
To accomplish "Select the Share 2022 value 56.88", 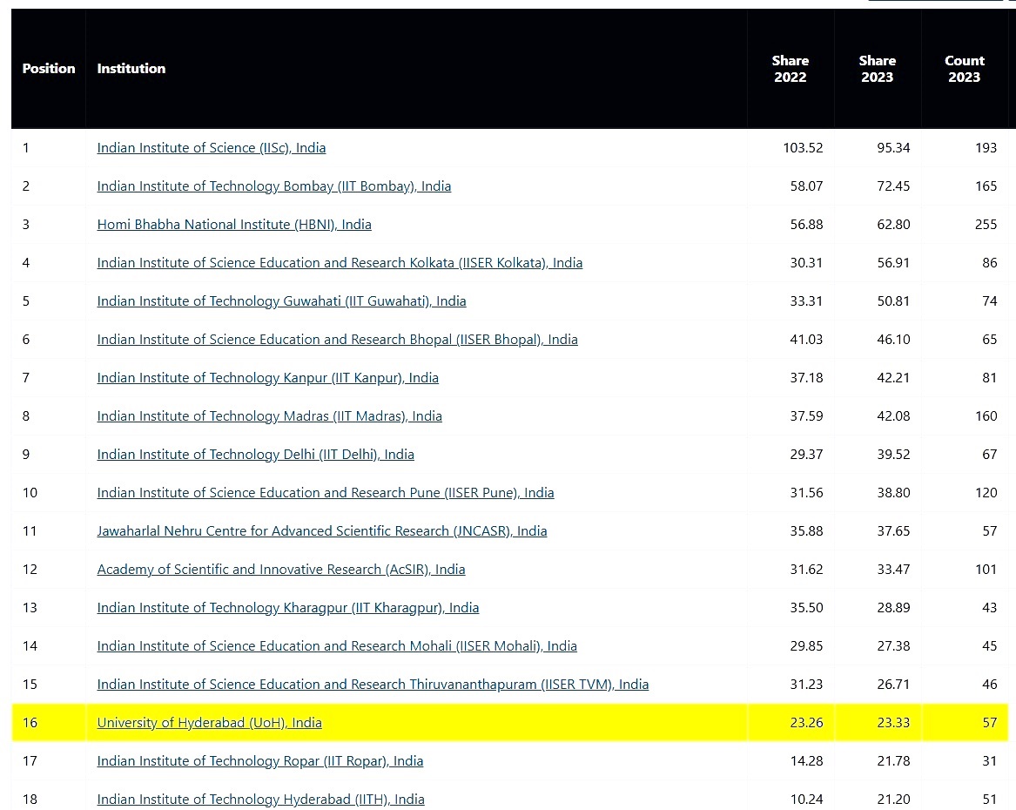I will (x=807, y=224).
